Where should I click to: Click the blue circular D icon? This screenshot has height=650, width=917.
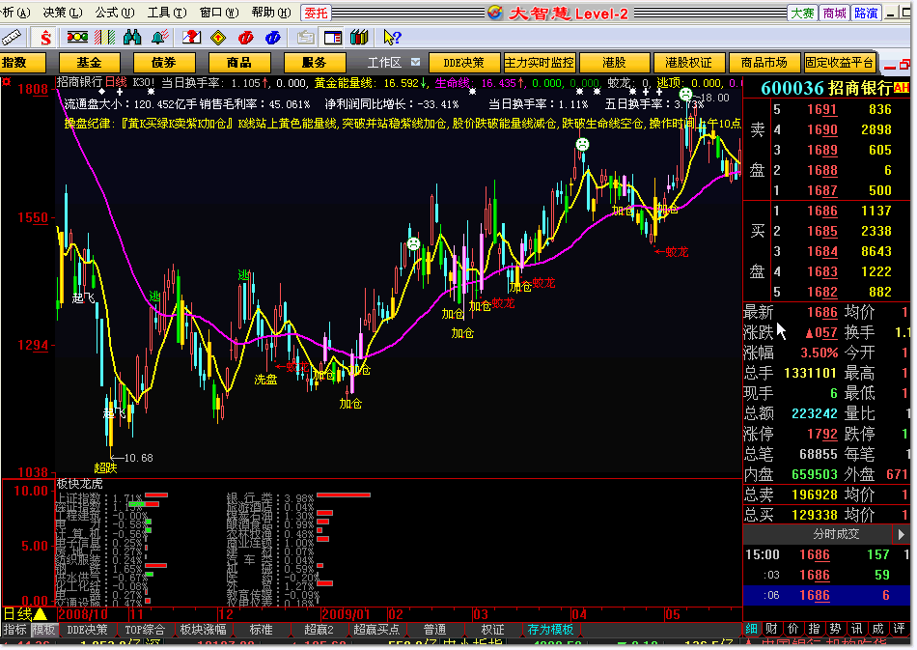[x=272, y=38]
